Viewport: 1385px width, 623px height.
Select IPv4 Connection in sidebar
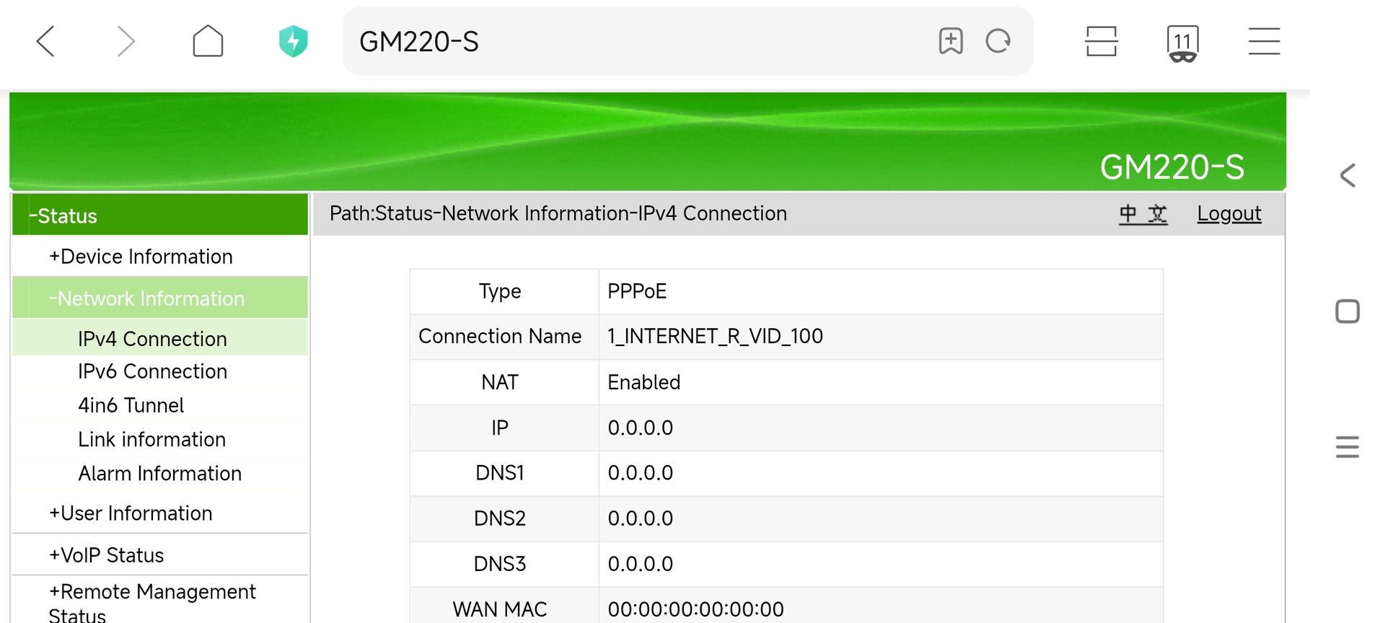click(160, 338)
